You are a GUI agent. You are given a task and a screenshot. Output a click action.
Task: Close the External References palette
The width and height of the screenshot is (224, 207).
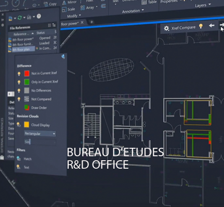point(2,14)
